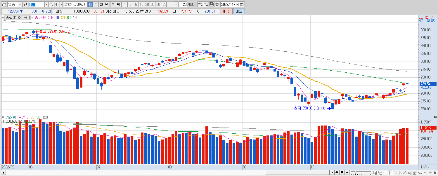This screenshot has height=176, width=438.
Task: Open the 업종 category dropdown arrow
Action: coord(20,4)
